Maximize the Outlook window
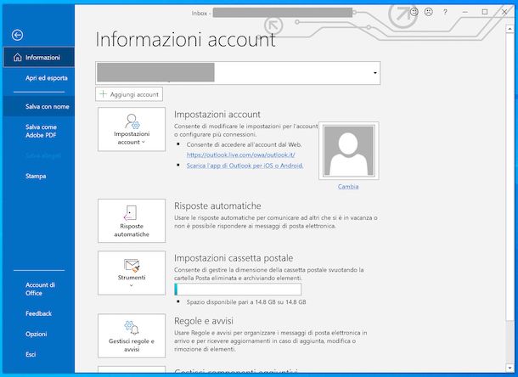 point(485,12)
